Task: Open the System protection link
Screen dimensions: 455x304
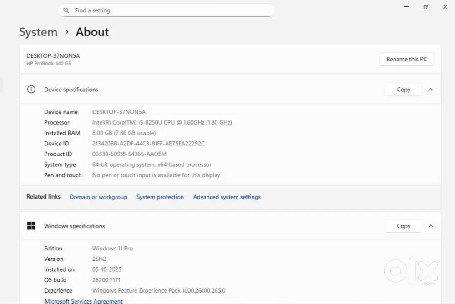Action: [160, 197]
